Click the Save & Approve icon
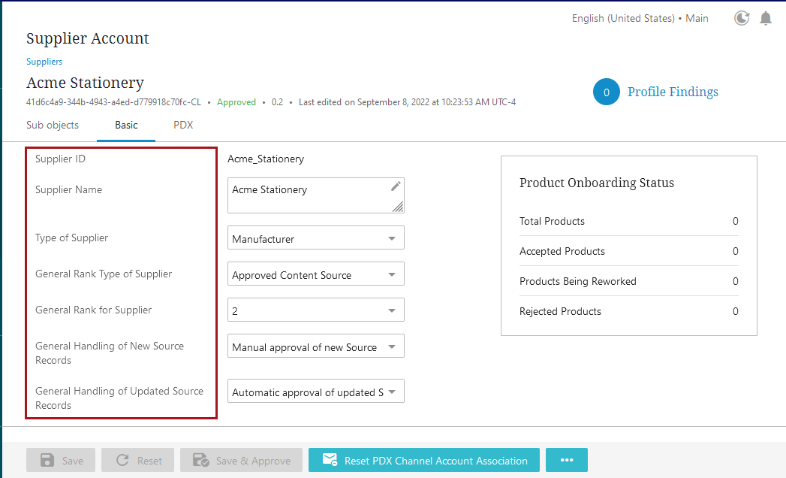The image size is (786, 478). (200, 461)
